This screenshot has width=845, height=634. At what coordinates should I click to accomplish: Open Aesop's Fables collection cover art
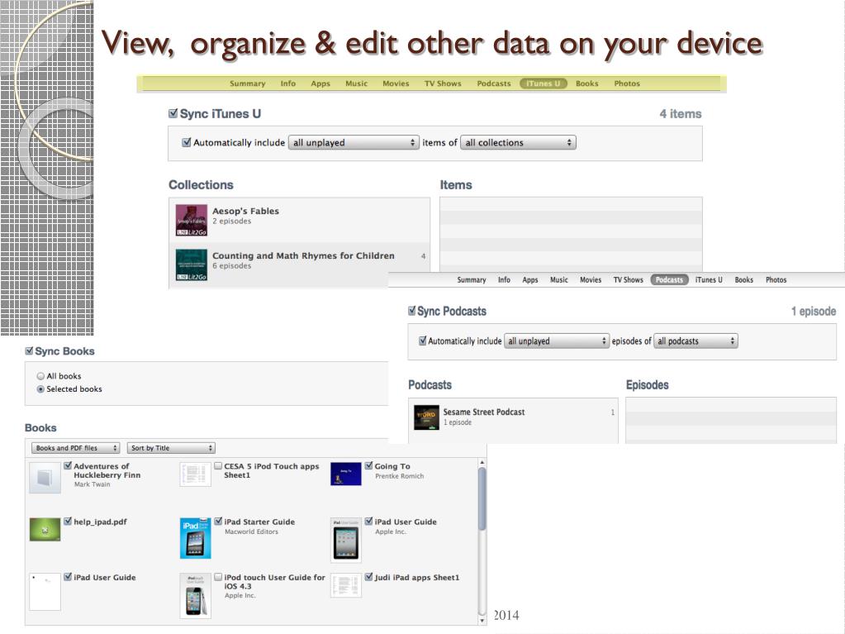192,220
